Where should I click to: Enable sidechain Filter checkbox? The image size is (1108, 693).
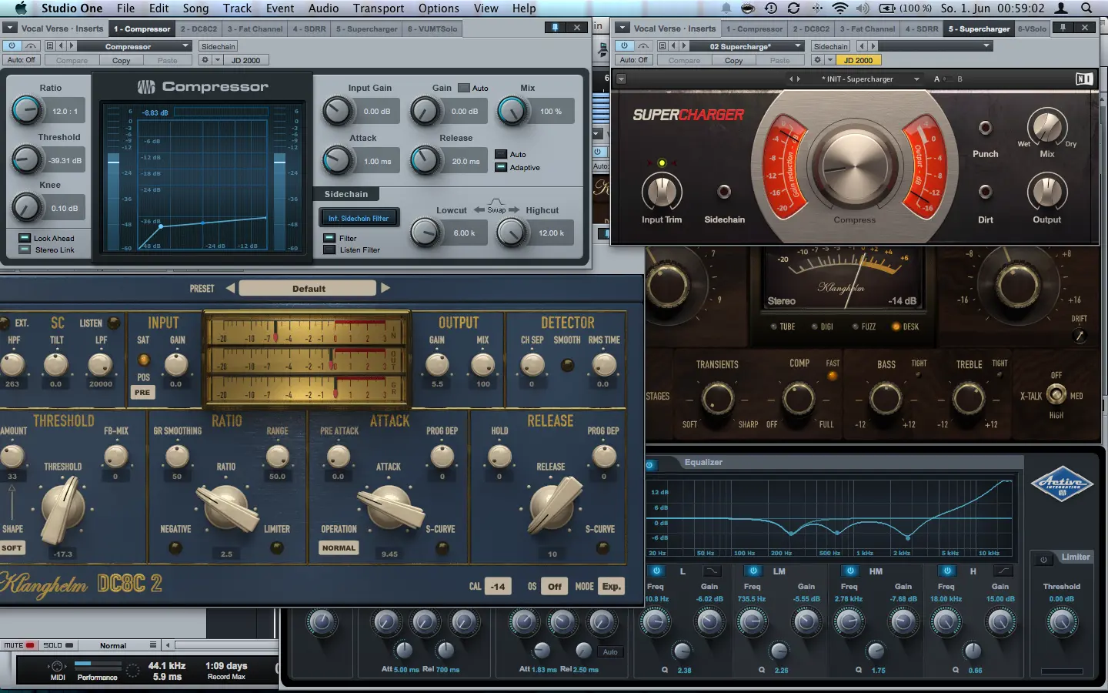(329, 238)
